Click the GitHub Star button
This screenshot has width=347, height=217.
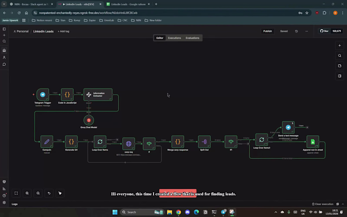pyautogui.click(x=324, y=31)
